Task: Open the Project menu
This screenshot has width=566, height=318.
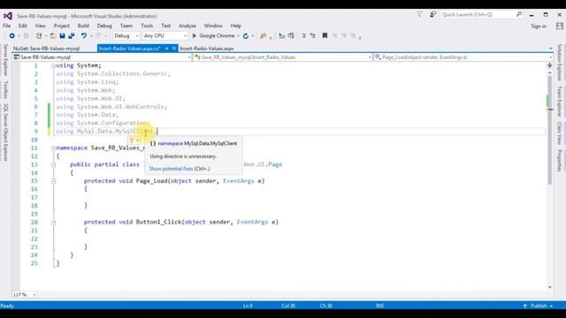Action: (61, 26)
